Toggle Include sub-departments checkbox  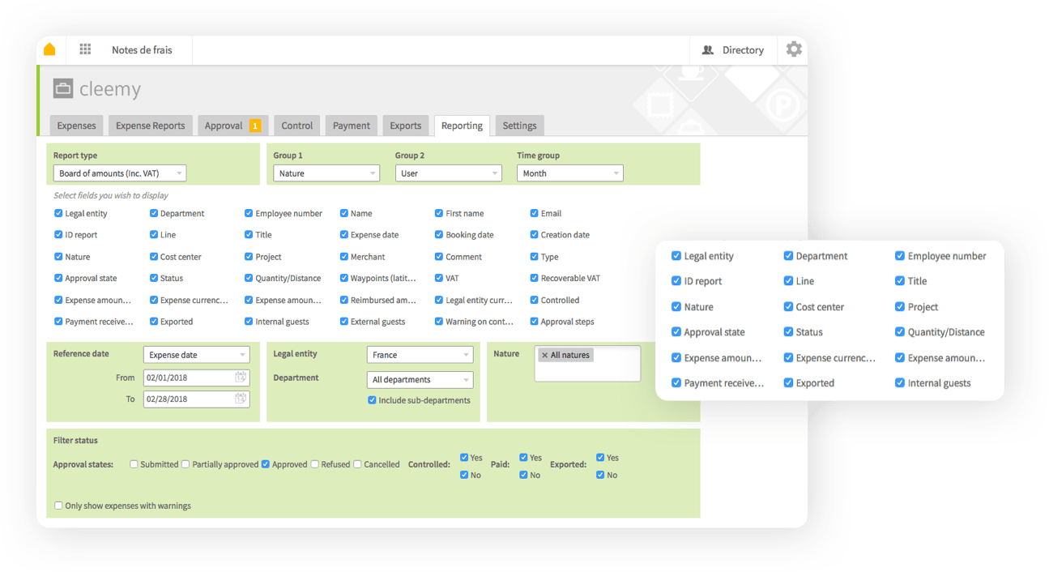pos(372,400)
